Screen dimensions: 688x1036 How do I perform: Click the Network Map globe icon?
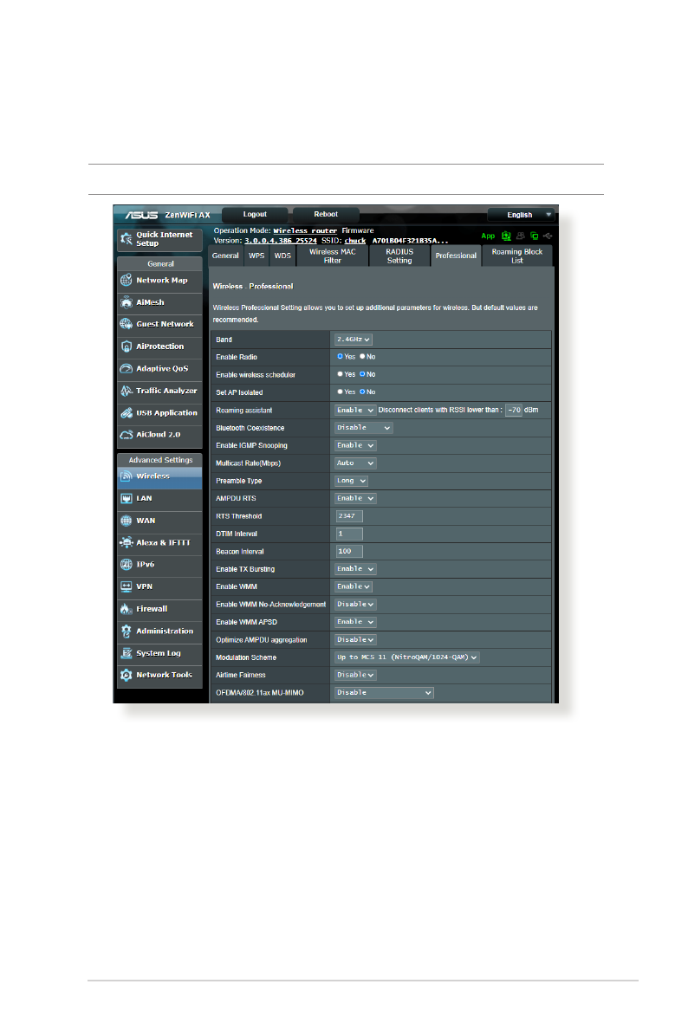click(x=127, y=281)
